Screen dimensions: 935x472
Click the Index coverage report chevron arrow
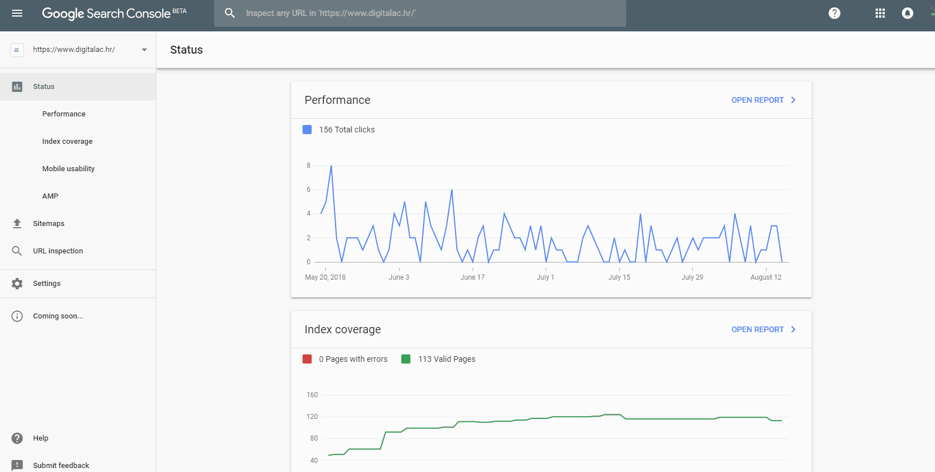pos(793,329)
